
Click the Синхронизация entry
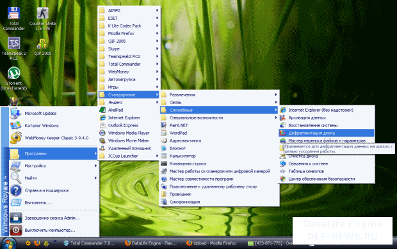219,202
